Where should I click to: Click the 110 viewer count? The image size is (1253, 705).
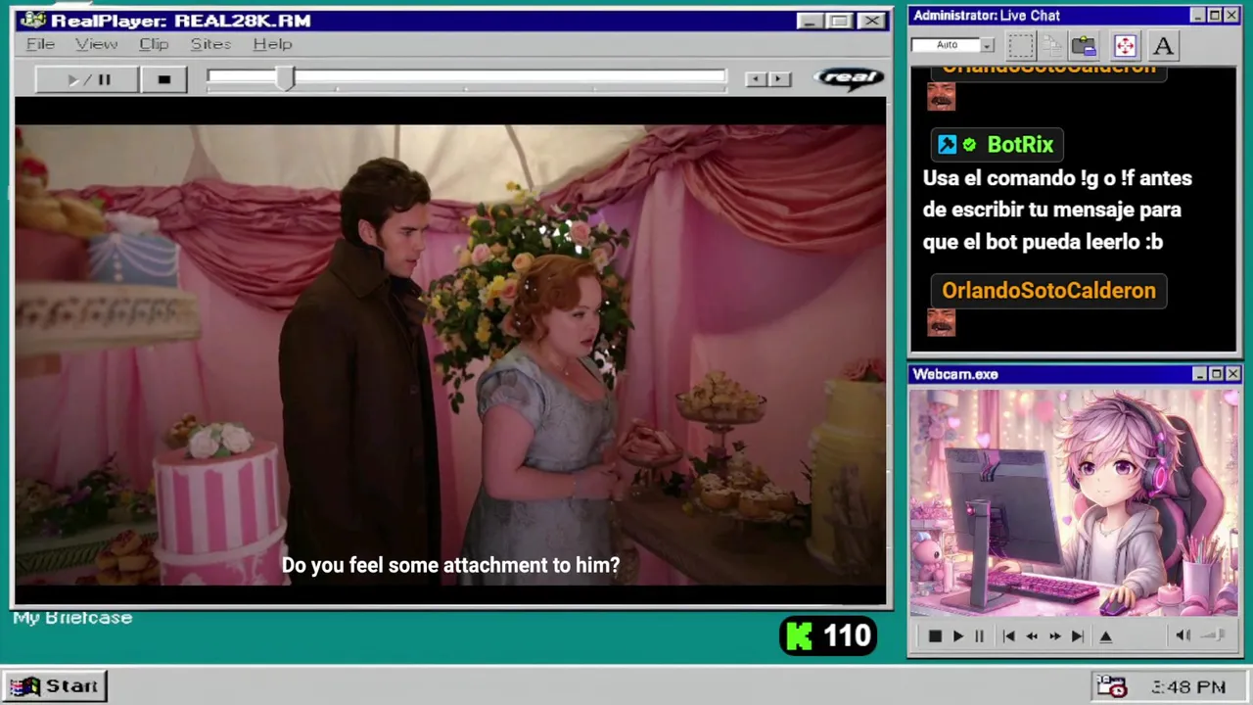pyautogui.click(x=847, y=636)
